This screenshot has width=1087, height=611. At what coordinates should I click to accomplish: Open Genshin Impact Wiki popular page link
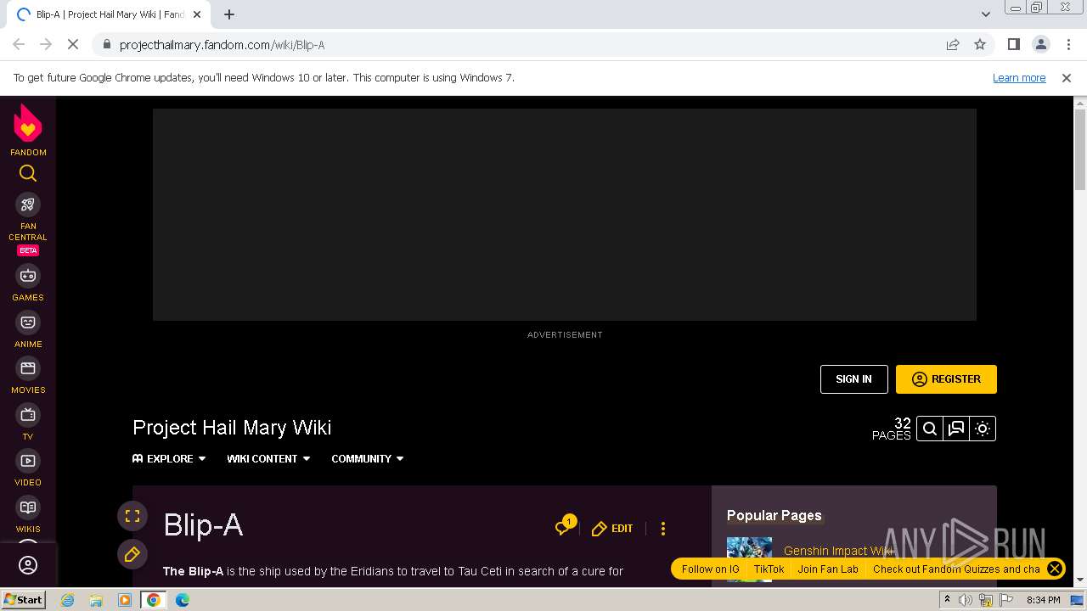(838, 551)
